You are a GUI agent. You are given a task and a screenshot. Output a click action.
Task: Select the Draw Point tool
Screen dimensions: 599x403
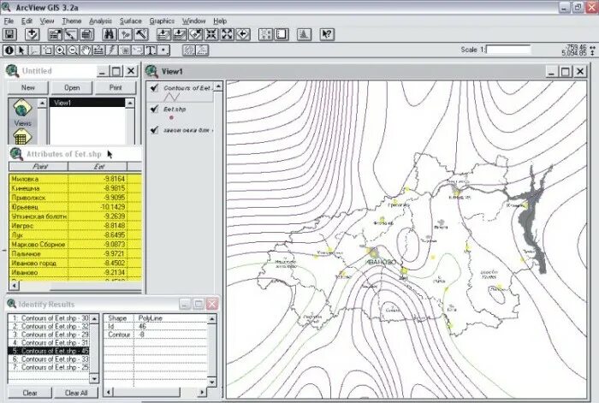point(163,50)
